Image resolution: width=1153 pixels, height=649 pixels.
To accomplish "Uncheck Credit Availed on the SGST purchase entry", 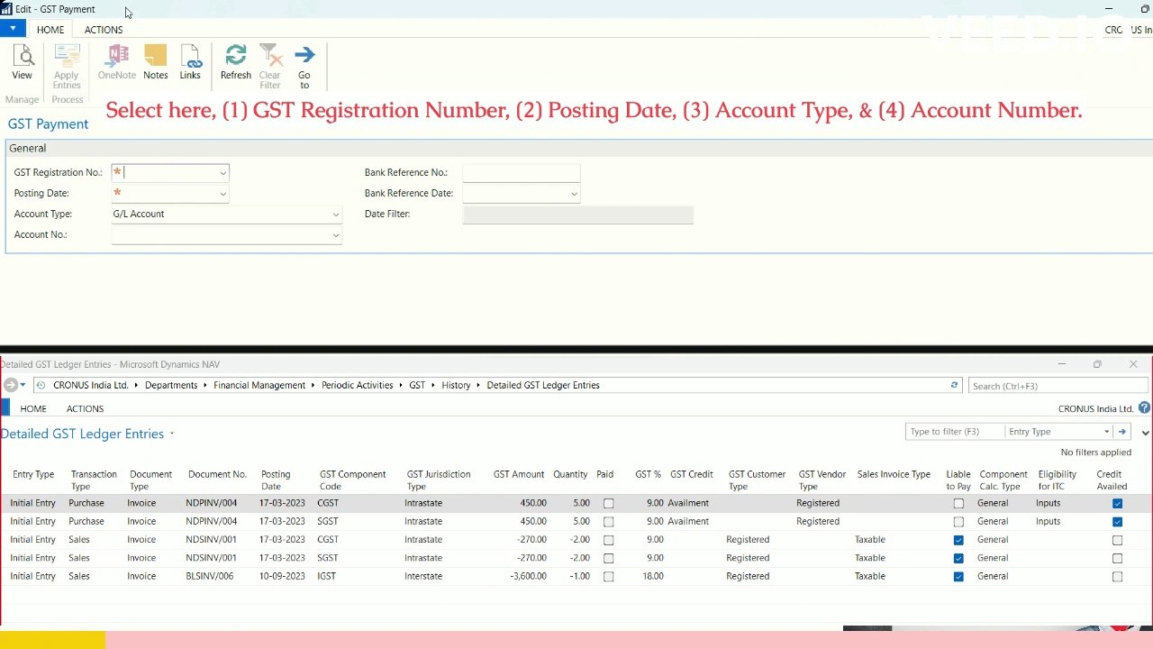I will point(1117,521).
